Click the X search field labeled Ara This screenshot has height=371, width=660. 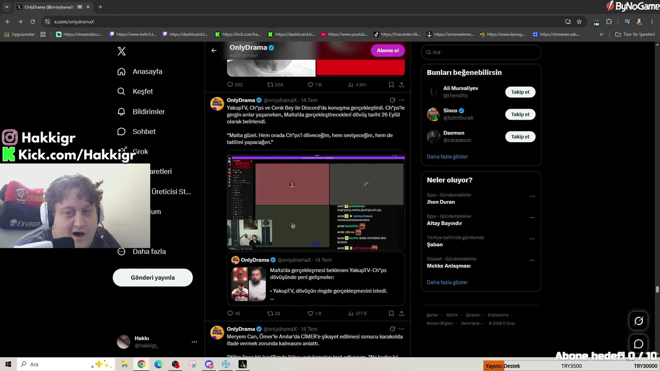481,52
